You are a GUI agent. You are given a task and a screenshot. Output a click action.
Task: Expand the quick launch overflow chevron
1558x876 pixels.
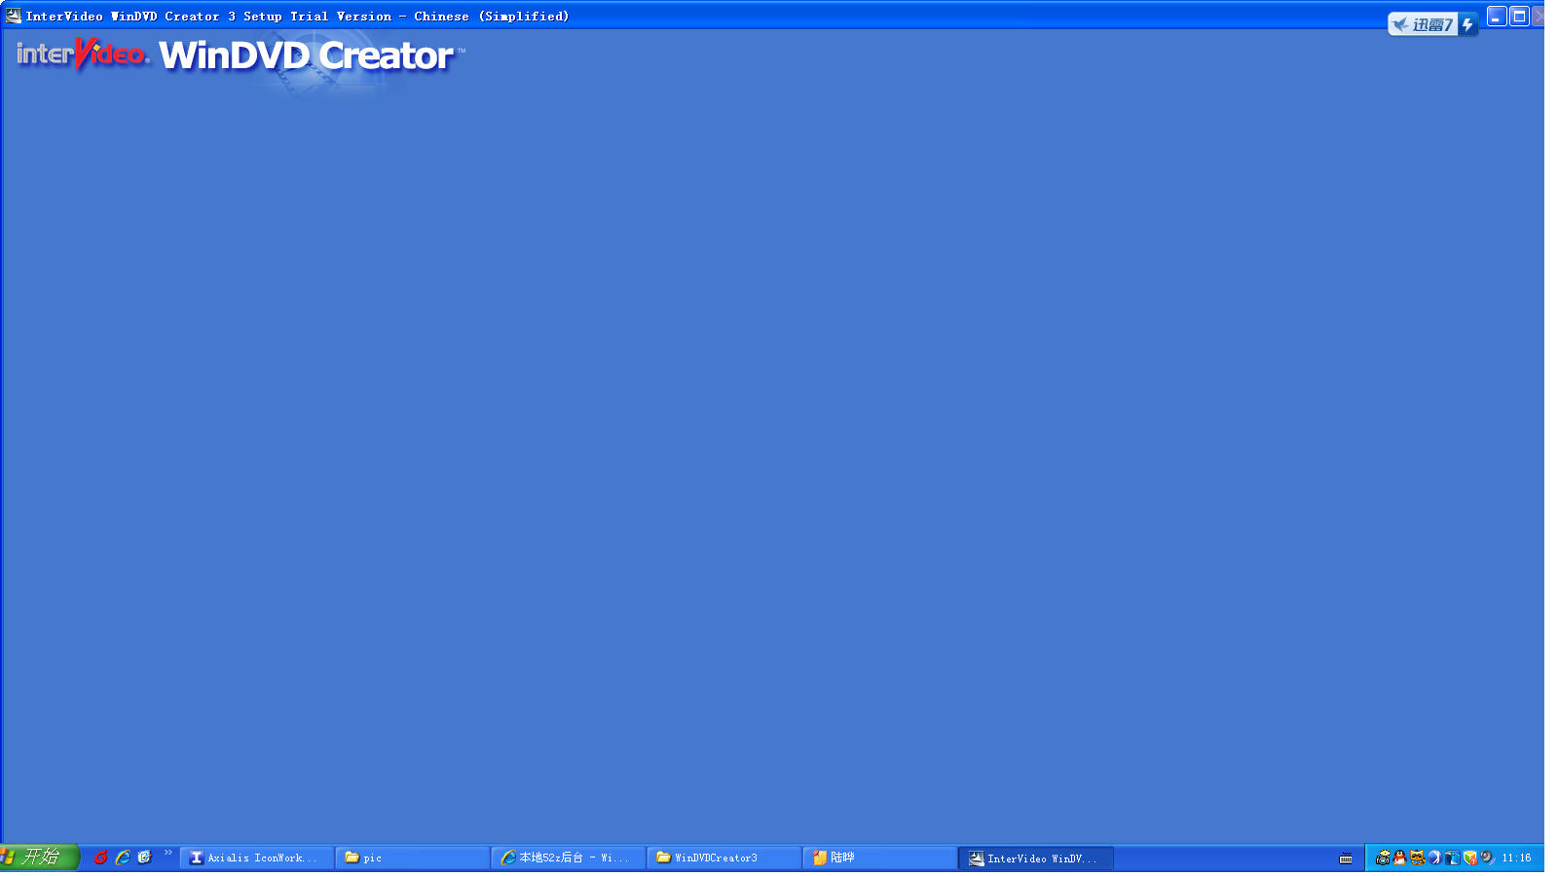point(167,853)
